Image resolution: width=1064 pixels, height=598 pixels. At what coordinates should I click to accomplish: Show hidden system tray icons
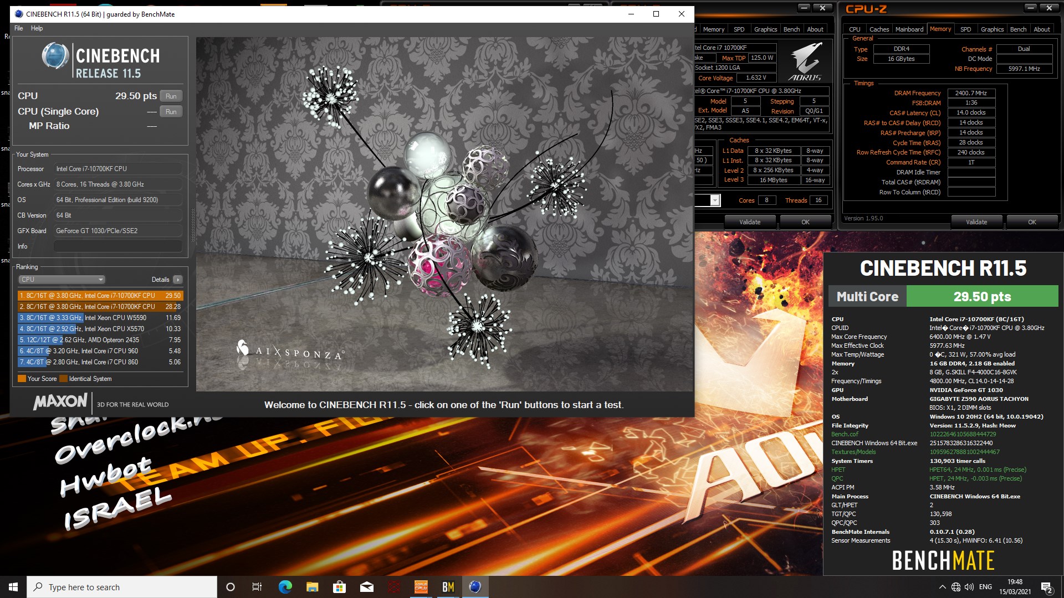point(942,587)
